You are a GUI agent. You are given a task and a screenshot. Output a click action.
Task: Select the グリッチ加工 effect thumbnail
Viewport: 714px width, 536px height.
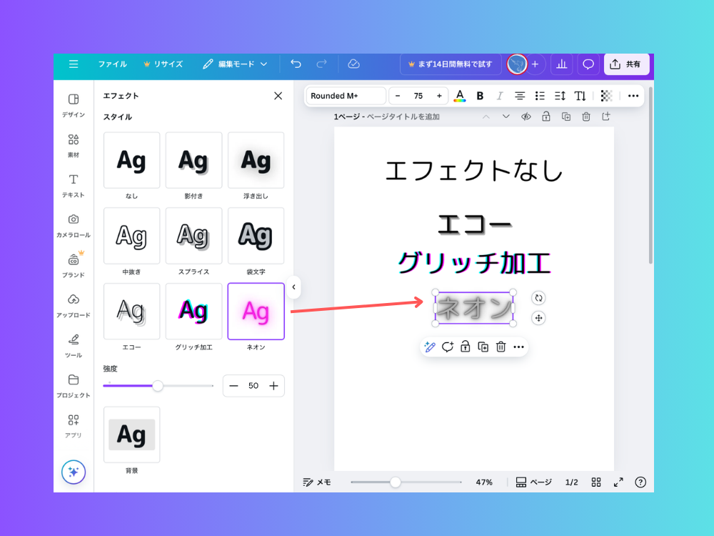(x=193, y=311)
